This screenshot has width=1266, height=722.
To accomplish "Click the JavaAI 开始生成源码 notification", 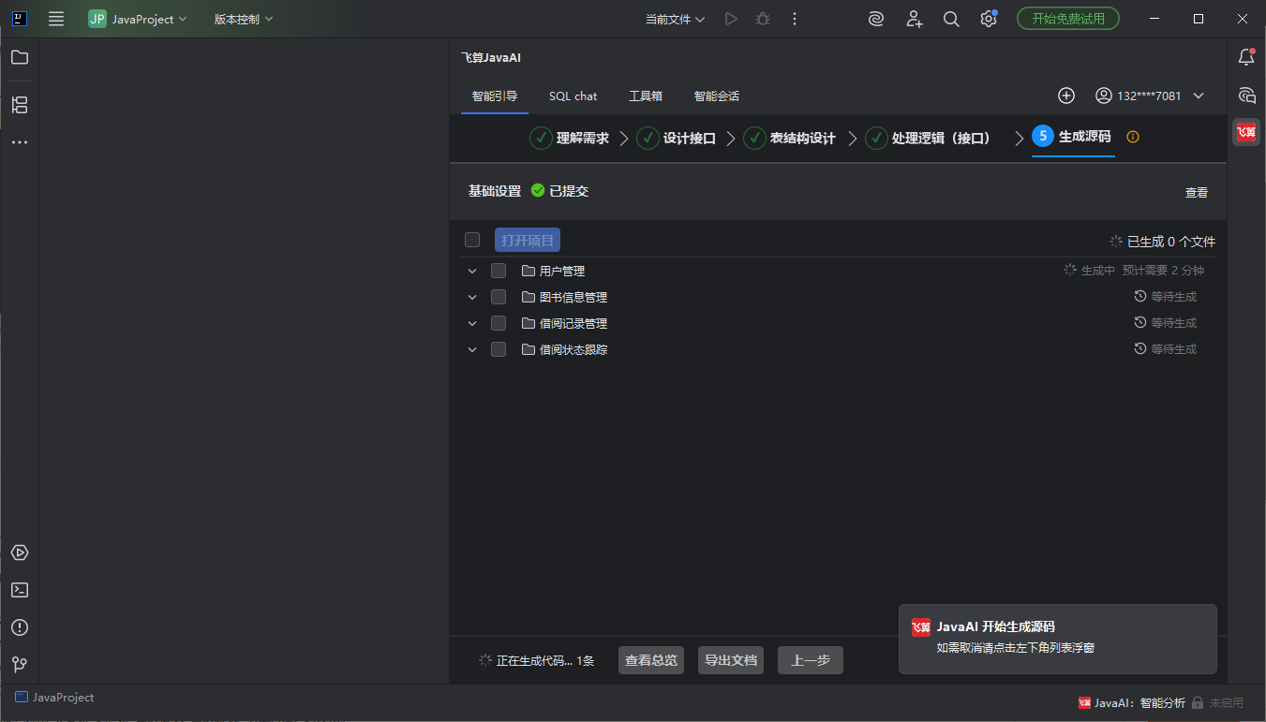I will (1058, 639).
